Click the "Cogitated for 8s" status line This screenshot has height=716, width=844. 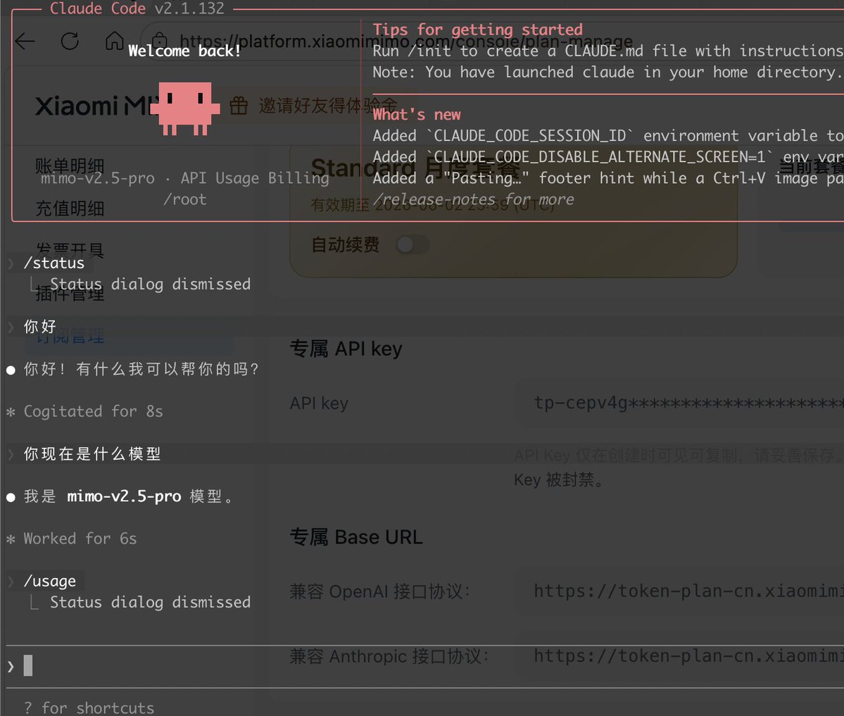93,411
